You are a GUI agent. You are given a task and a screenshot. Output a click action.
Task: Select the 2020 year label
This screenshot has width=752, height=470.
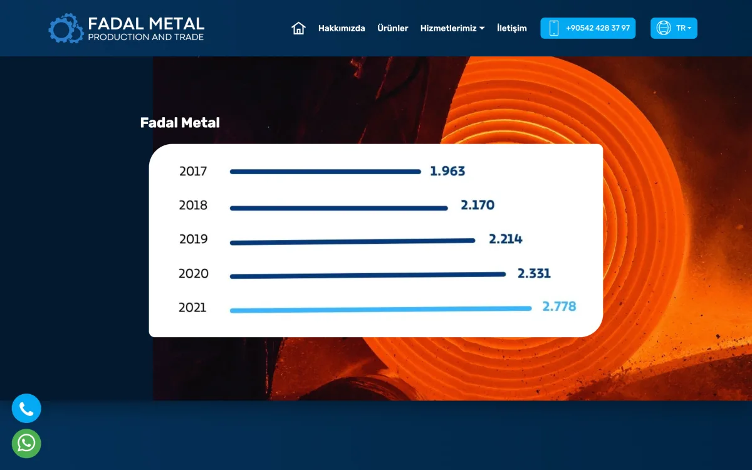tap(193, 274)
